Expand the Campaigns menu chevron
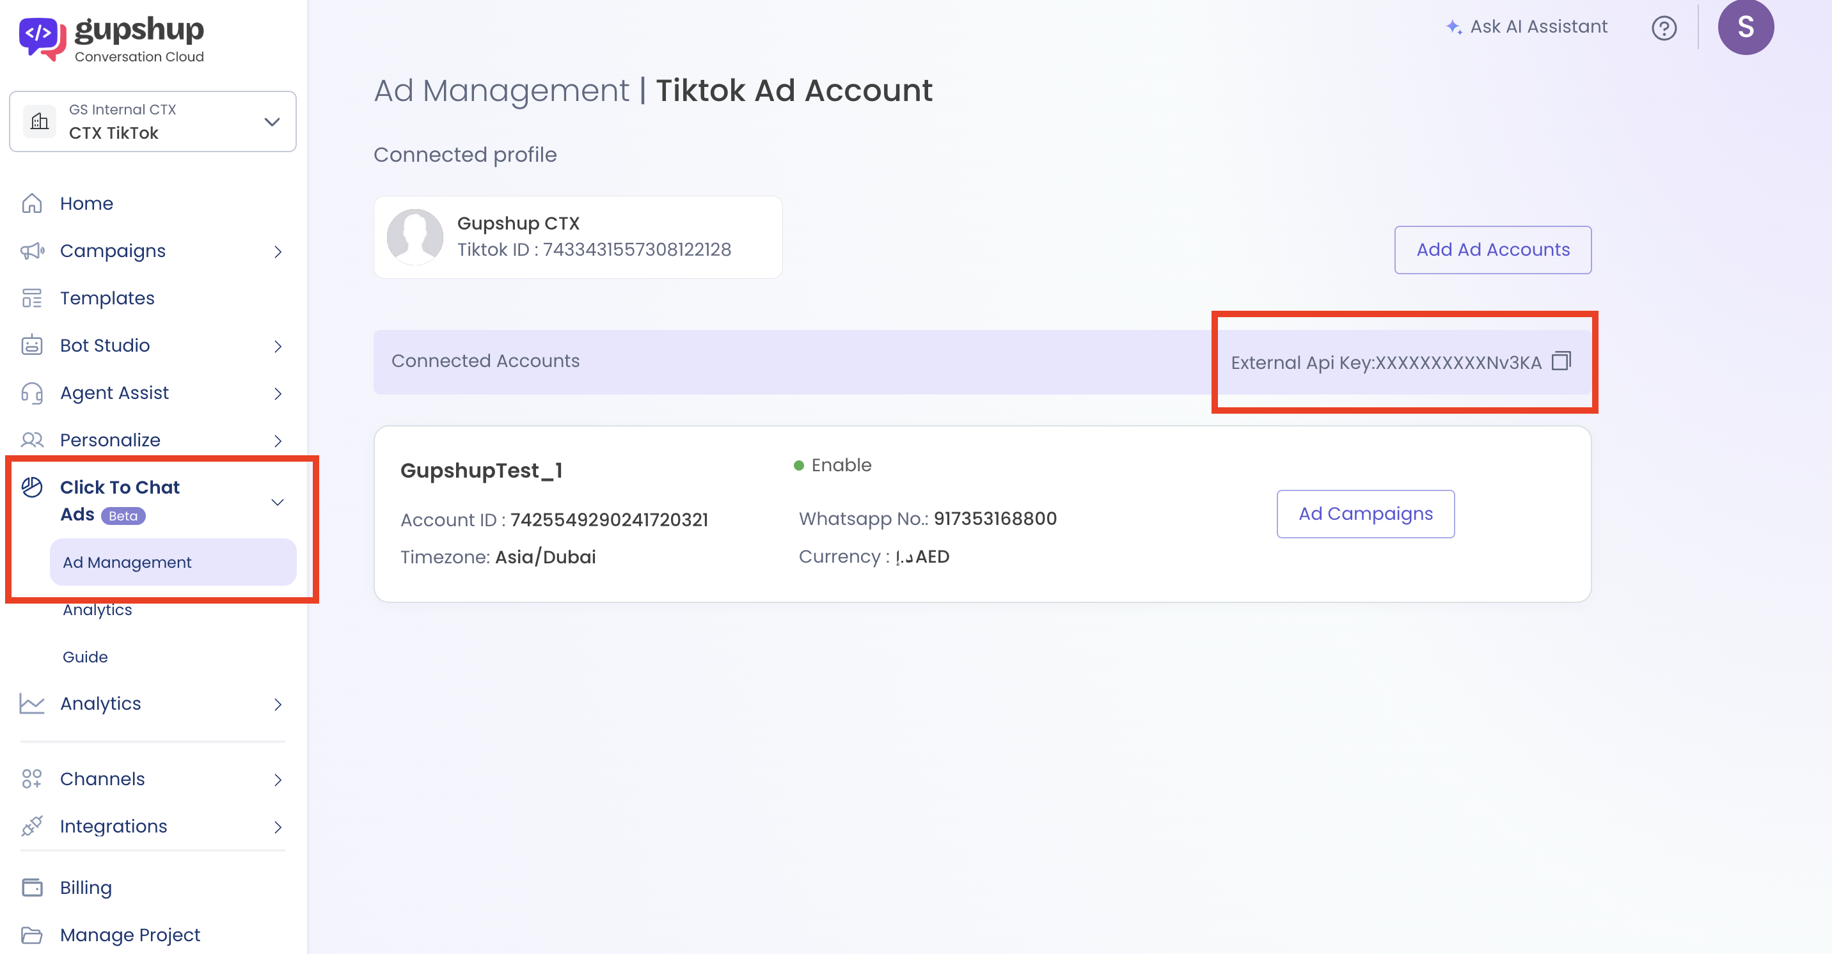 [x=278, y=252]
